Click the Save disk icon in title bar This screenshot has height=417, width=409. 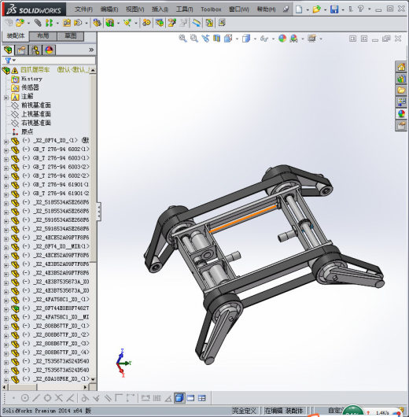pos(334,9)
